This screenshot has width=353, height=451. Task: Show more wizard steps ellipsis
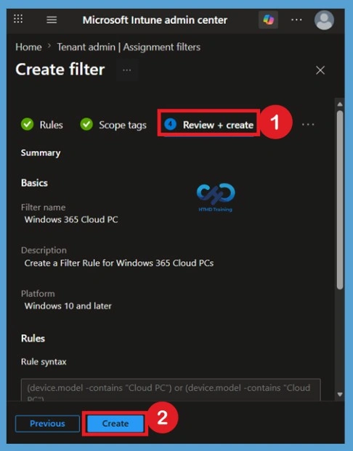[x=308, y=125]
